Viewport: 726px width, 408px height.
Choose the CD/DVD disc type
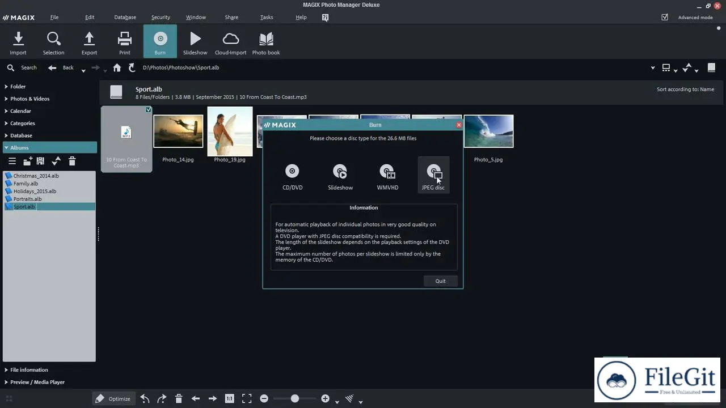click(x=293, y=177)
